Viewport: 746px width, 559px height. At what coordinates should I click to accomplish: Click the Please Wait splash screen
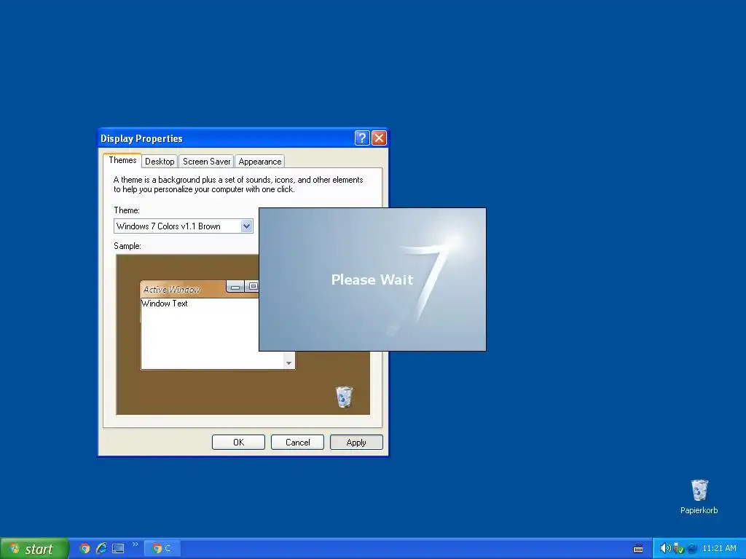372,279
